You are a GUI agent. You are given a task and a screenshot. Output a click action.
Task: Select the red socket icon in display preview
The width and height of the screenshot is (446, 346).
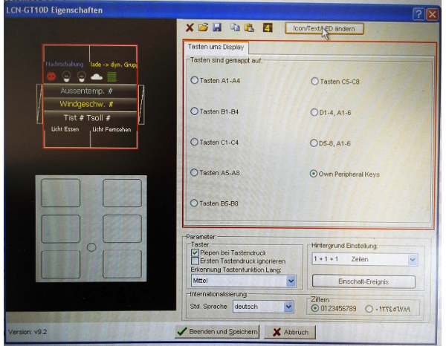(x=52, y=76)
